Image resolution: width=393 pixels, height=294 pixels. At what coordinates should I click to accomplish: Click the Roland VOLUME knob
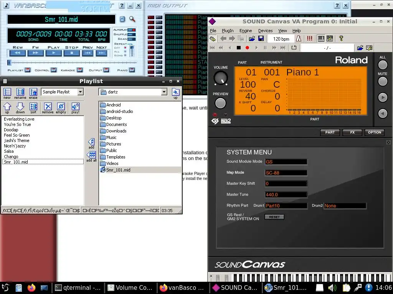[x=221, y=78]
